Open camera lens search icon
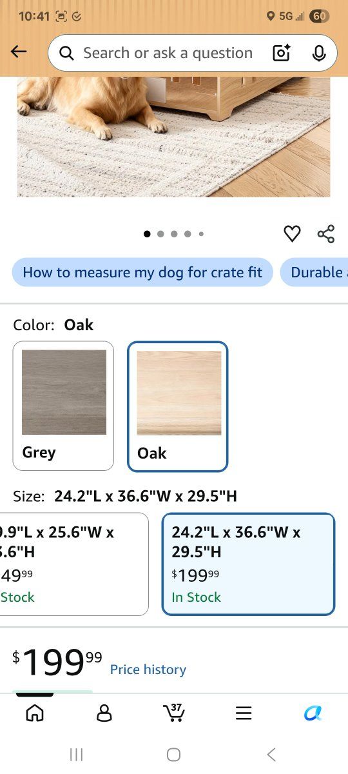This screenshot has width=348, height=774. tap(282, 53)
